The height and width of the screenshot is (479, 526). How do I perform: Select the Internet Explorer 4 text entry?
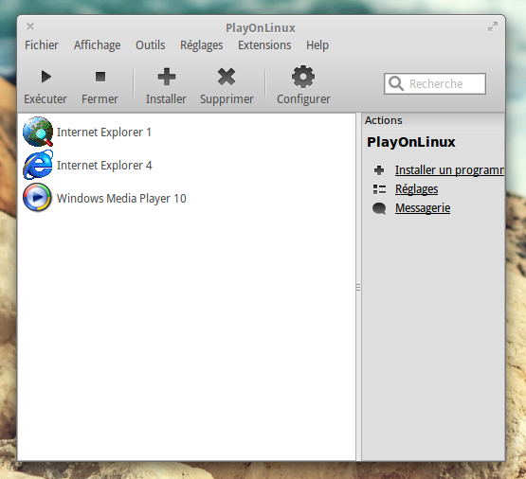coord(104,165)
